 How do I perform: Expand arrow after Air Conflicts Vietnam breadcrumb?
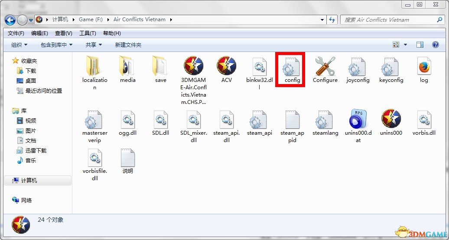coord(171,20)
